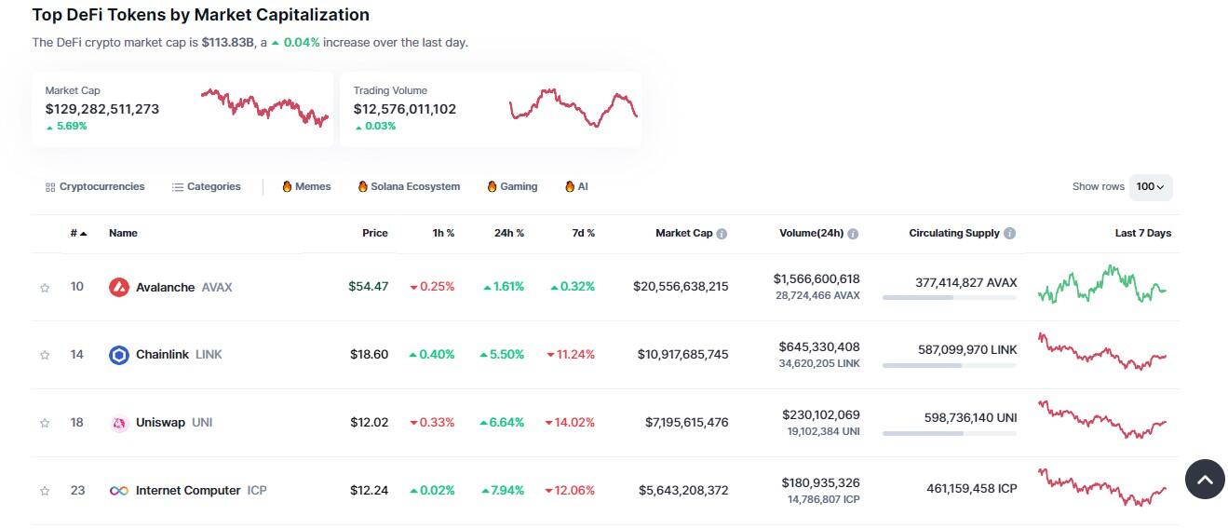The width and height of the screenshot is (1228, 529).
Task: Sort table by rank number column
Action: tap(79, 233)
